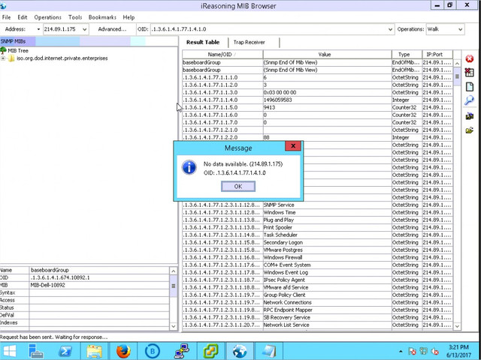This screenshot has width=481, height=360.
Task: Show hidden tray icons arrow
Action: tap(401, 351)
